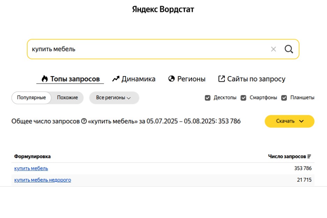Open the Скачать download dropdown

tap(289, 121)
